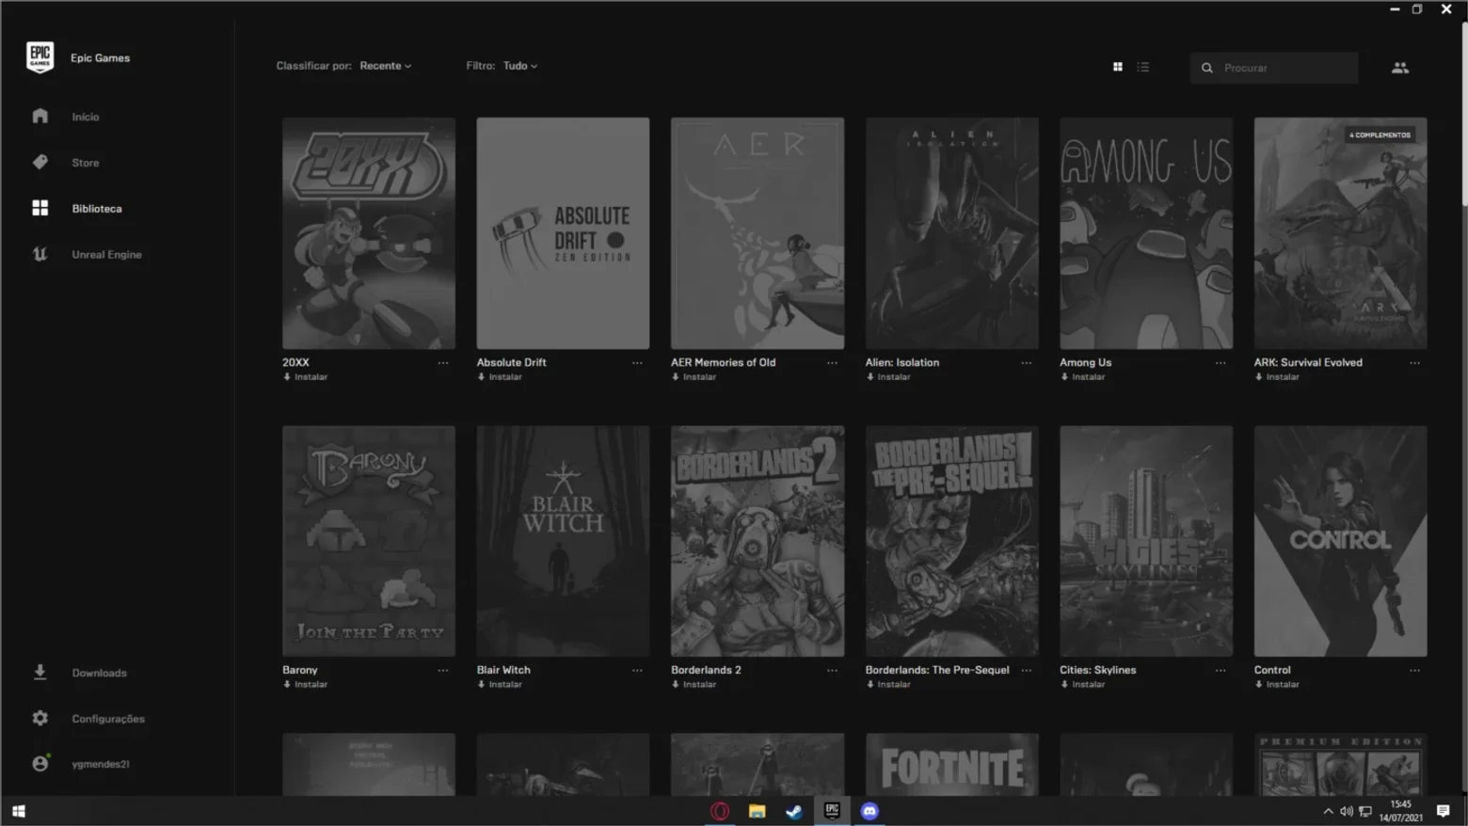Open Configurações in the sidebar
Viewport: 1468px width, 826px height.
pos(108,719)
